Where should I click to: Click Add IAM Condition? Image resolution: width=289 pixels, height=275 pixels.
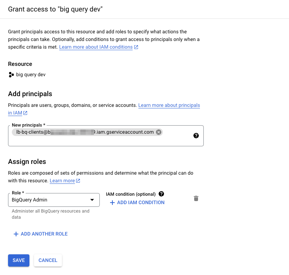pyautogui.click(x=141, y=203)
